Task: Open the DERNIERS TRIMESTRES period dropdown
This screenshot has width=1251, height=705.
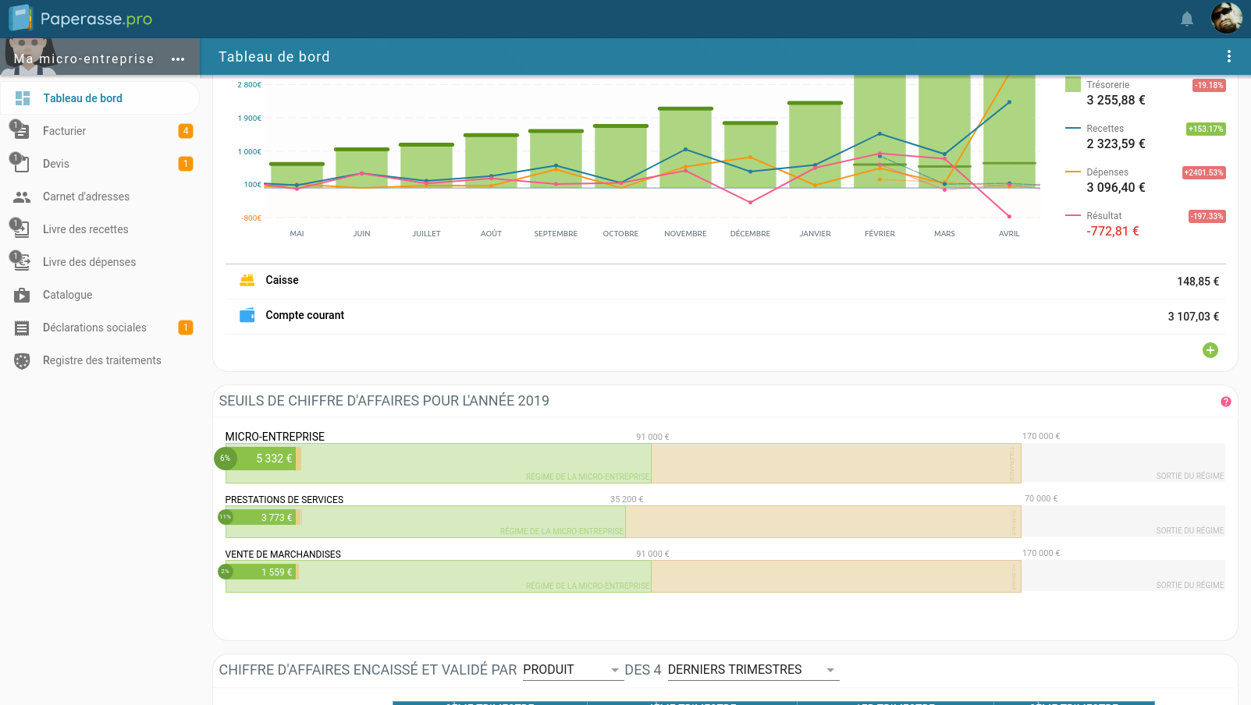Action: point(752,670)
